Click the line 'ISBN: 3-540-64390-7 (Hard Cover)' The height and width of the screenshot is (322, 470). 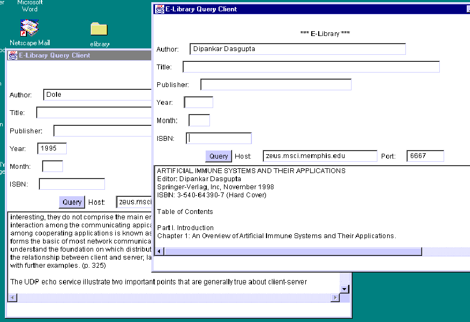click(x=212, y=195)
